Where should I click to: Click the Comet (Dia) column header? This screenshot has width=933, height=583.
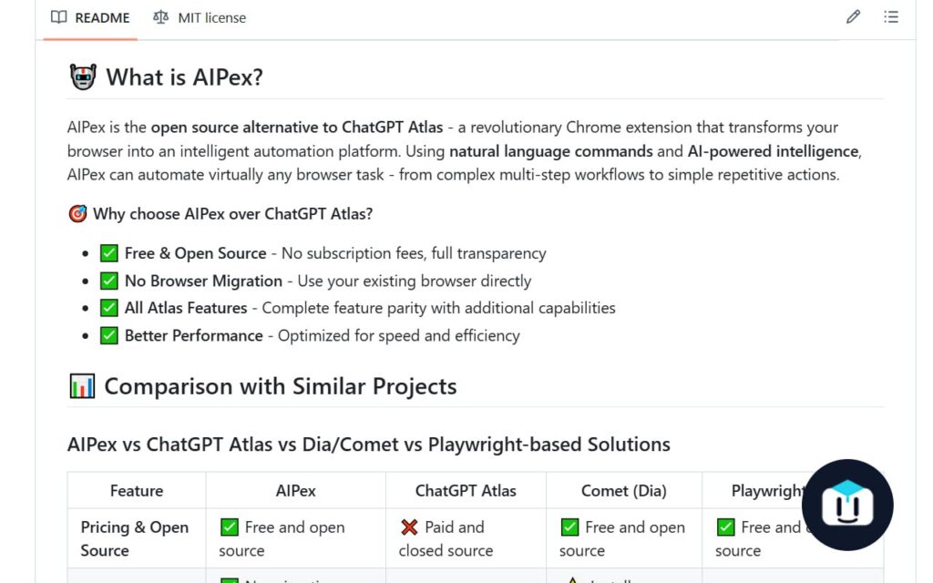coord(623,491)
